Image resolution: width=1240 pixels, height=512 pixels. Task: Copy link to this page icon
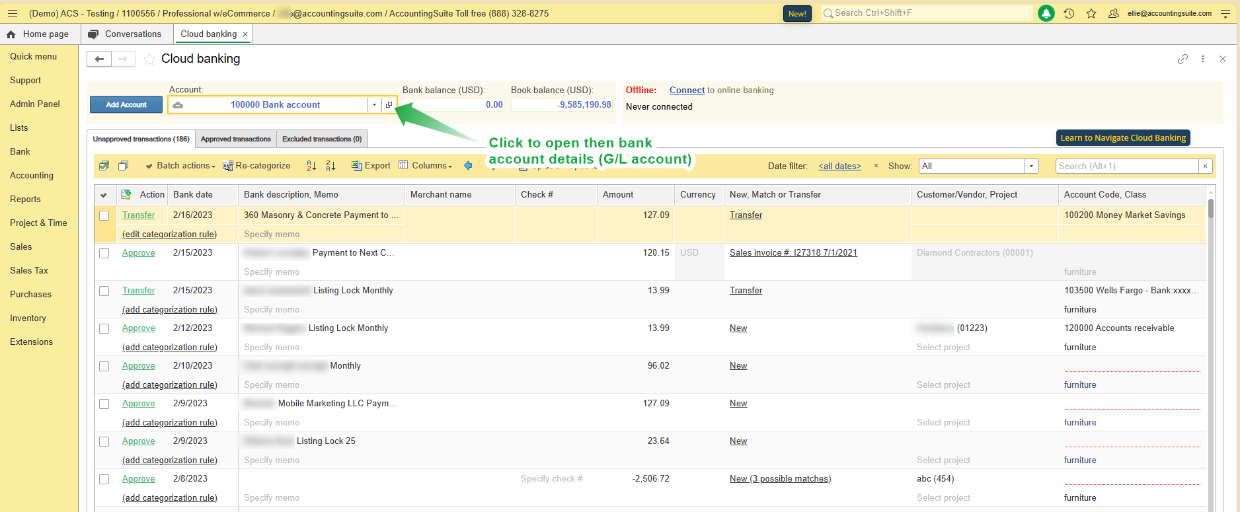[x=1182, y=59]
